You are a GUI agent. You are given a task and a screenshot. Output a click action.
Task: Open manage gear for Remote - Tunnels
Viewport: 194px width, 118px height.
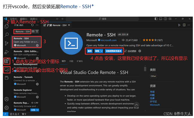[37, 84]
